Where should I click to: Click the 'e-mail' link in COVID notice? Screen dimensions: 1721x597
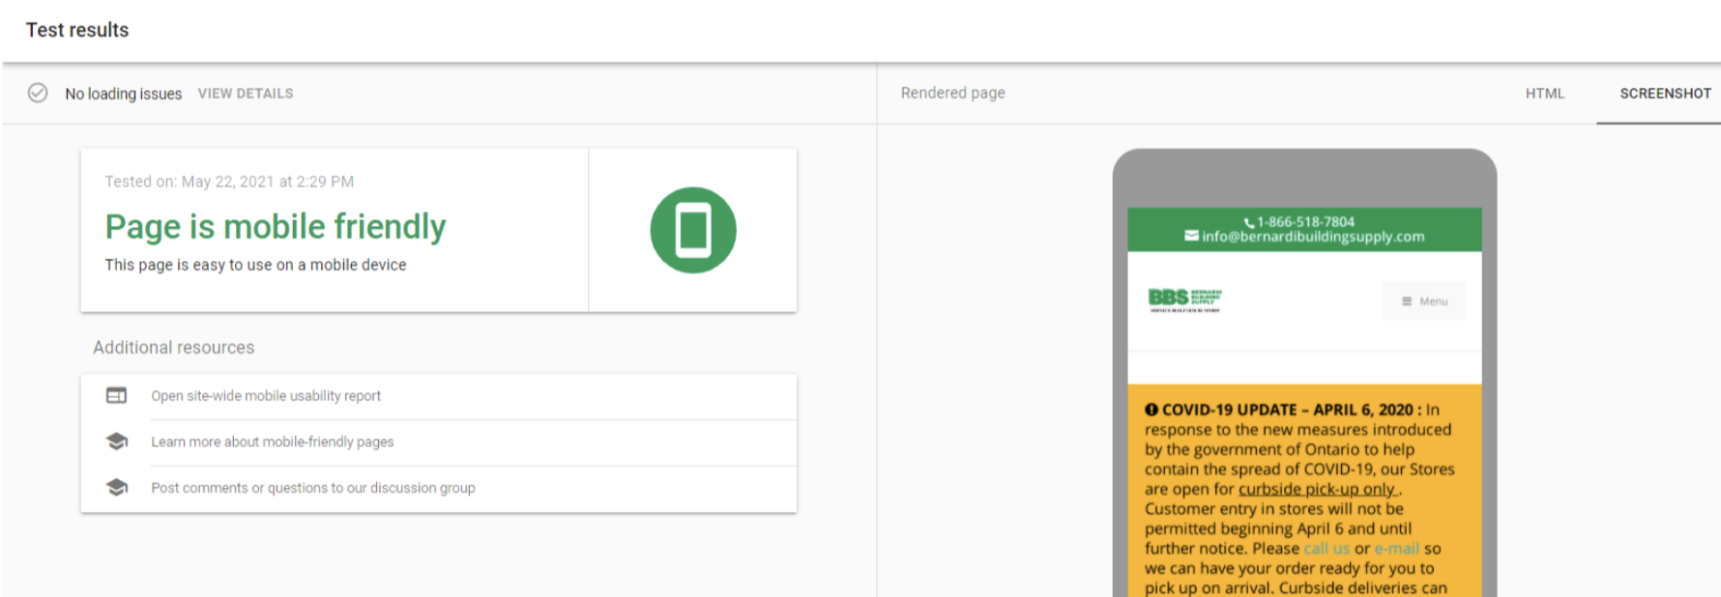(1396, 549)
